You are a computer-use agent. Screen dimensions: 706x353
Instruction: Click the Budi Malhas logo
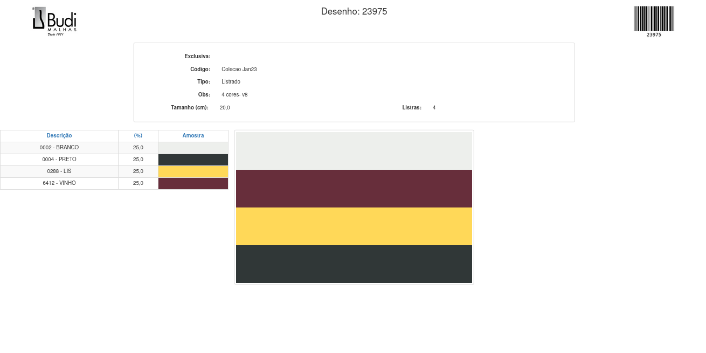click(x=54, y=21)
